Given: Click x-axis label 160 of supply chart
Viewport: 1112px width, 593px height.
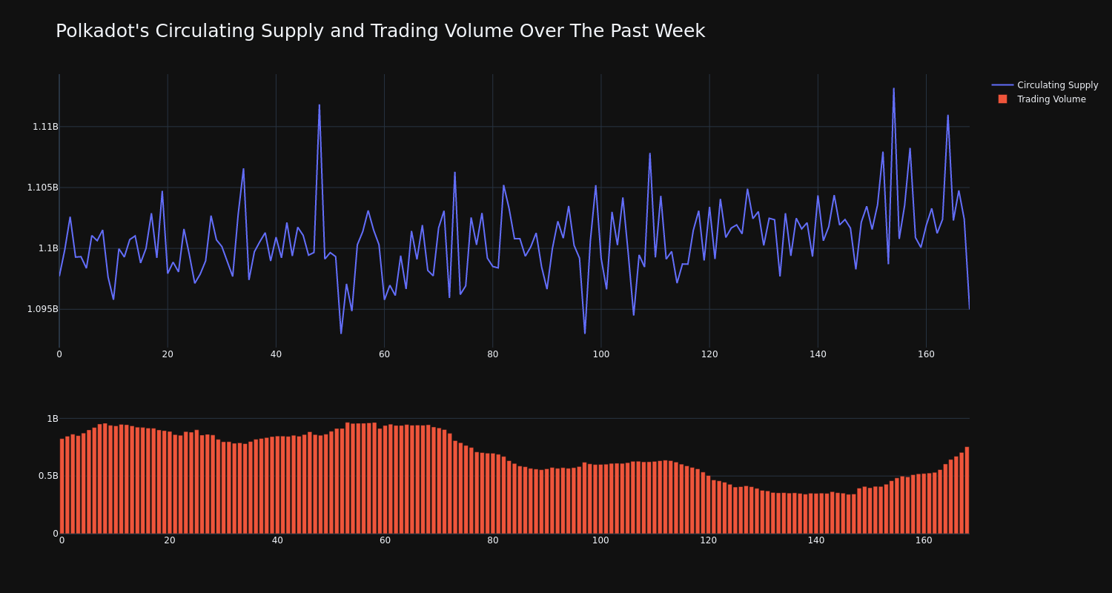Looking at the screenshot, I should (x=926, y=354).
